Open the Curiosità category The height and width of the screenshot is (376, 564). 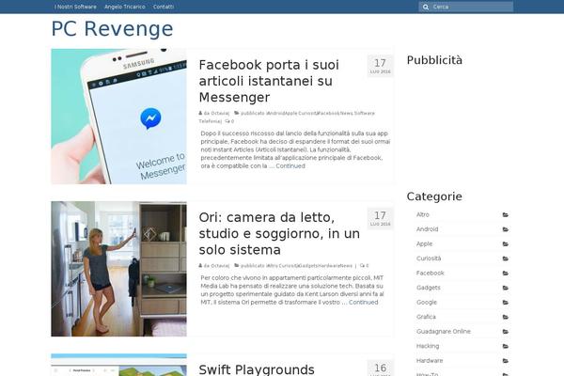429,258
